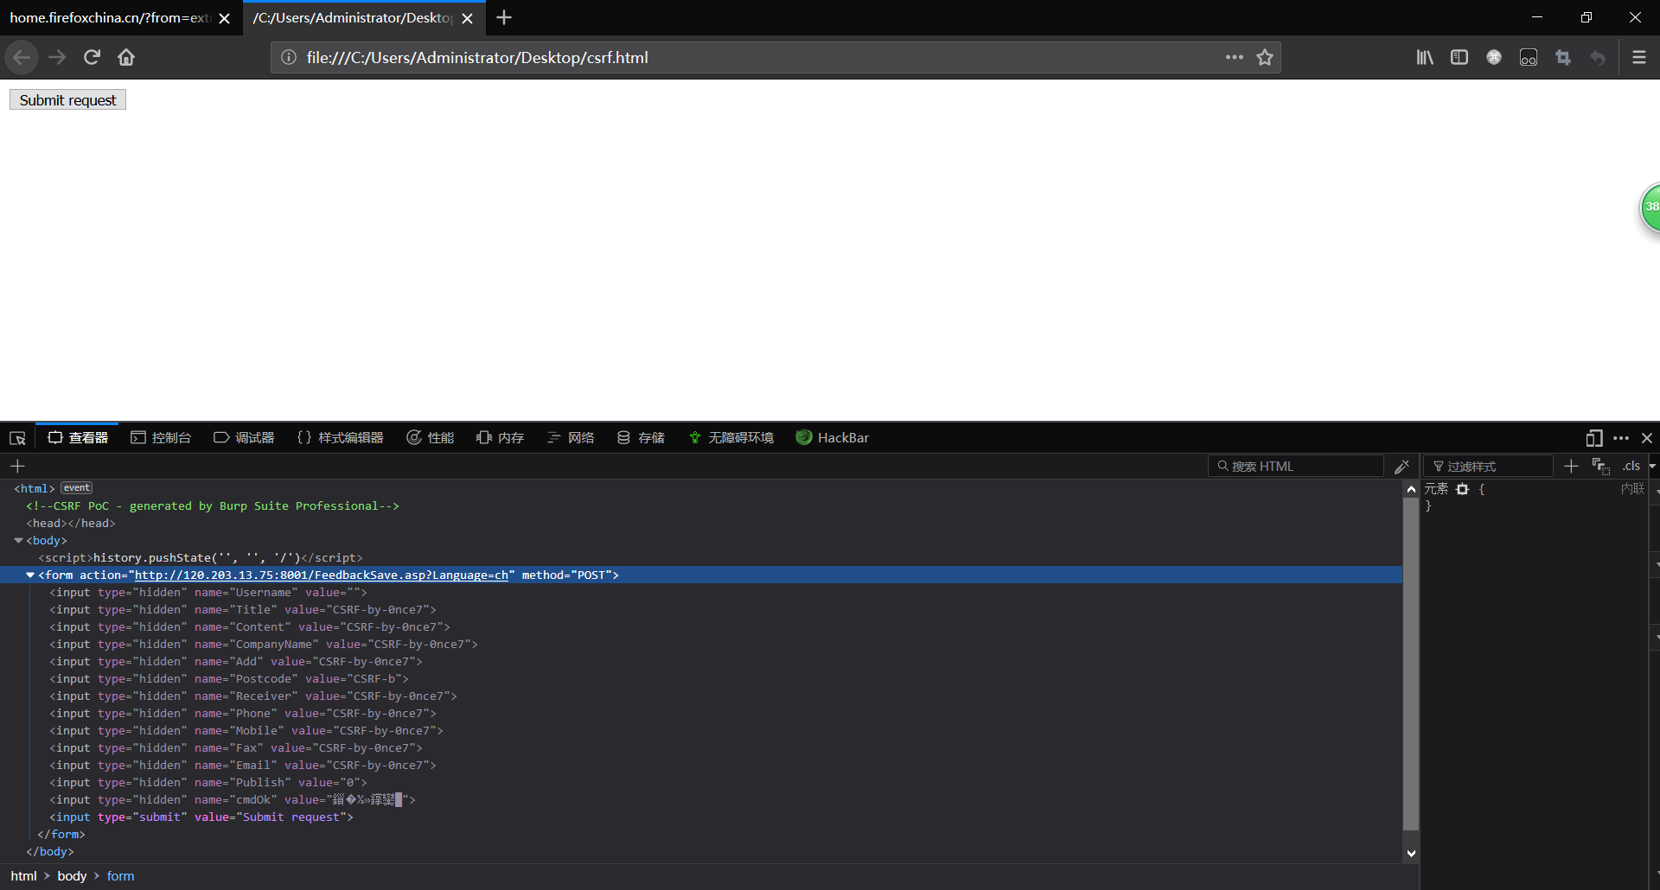Open the Library bookshelf icon
This screenshot has width=1660, height=890.
point(1425,57)
